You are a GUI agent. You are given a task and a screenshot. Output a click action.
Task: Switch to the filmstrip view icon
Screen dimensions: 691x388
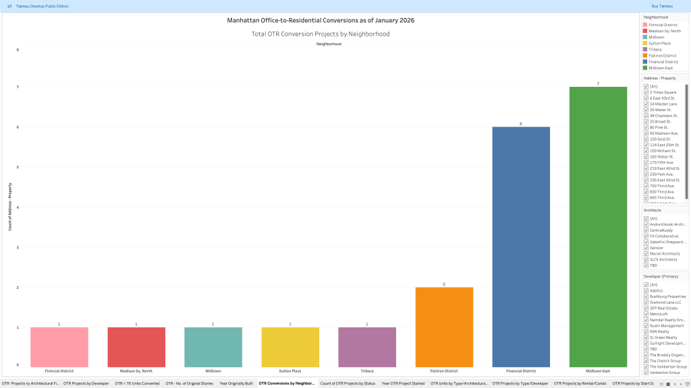coord(669,384)
